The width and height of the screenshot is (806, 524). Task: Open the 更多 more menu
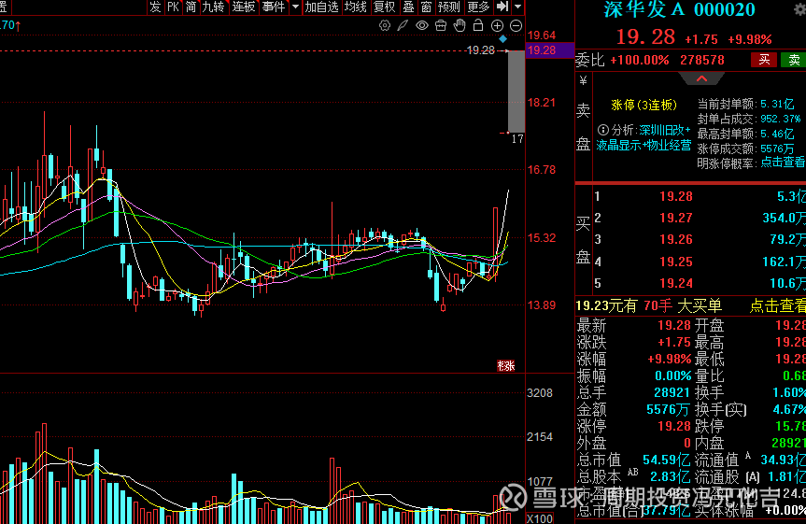(478, 7)
